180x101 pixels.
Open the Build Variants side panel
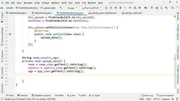[2, 88]
